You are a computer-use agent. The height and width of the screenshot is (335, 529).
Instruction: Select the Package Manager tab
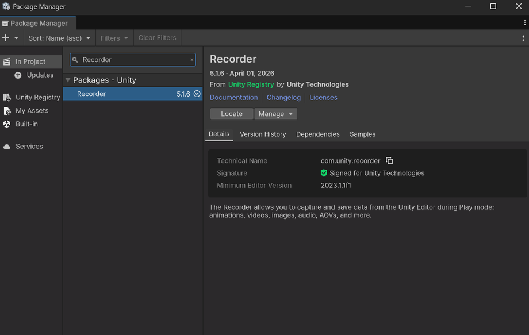(38, 23)
